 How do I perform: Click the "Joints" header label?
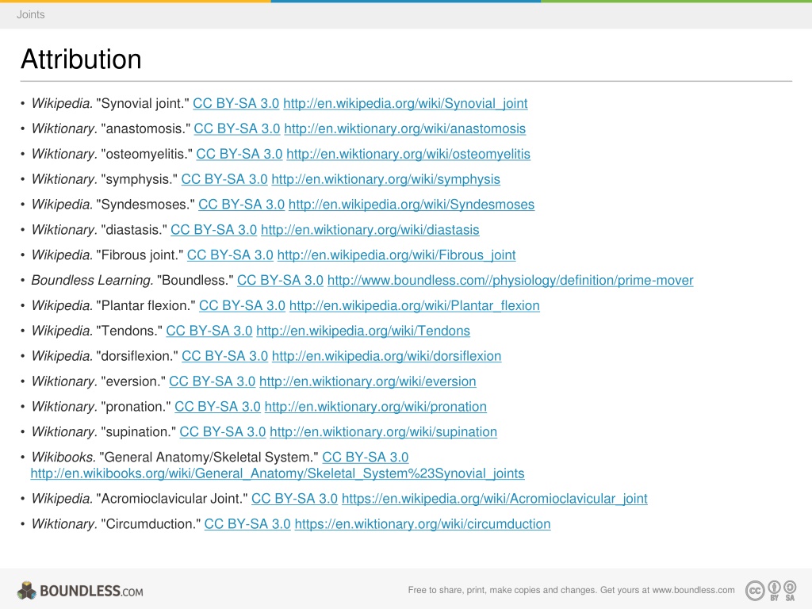pyautogui.click(x=31, y=14)
